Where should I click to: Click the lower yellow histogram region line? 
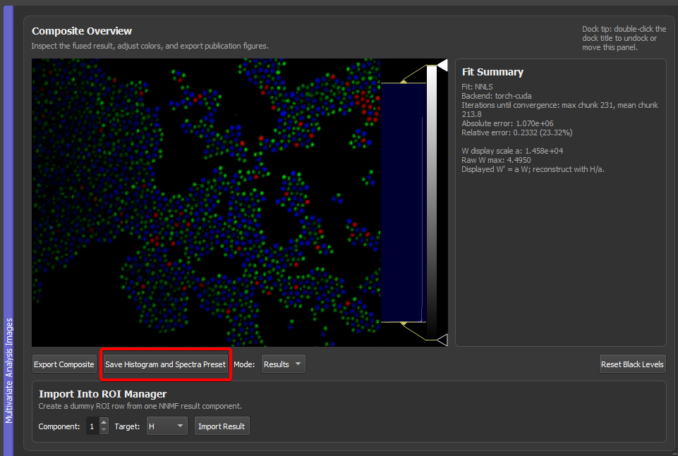[404, 322]
